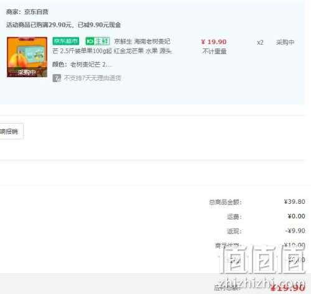
Task: Select the 颜色: 老树贵妃芒 variant text
Action: click(82, 65)
